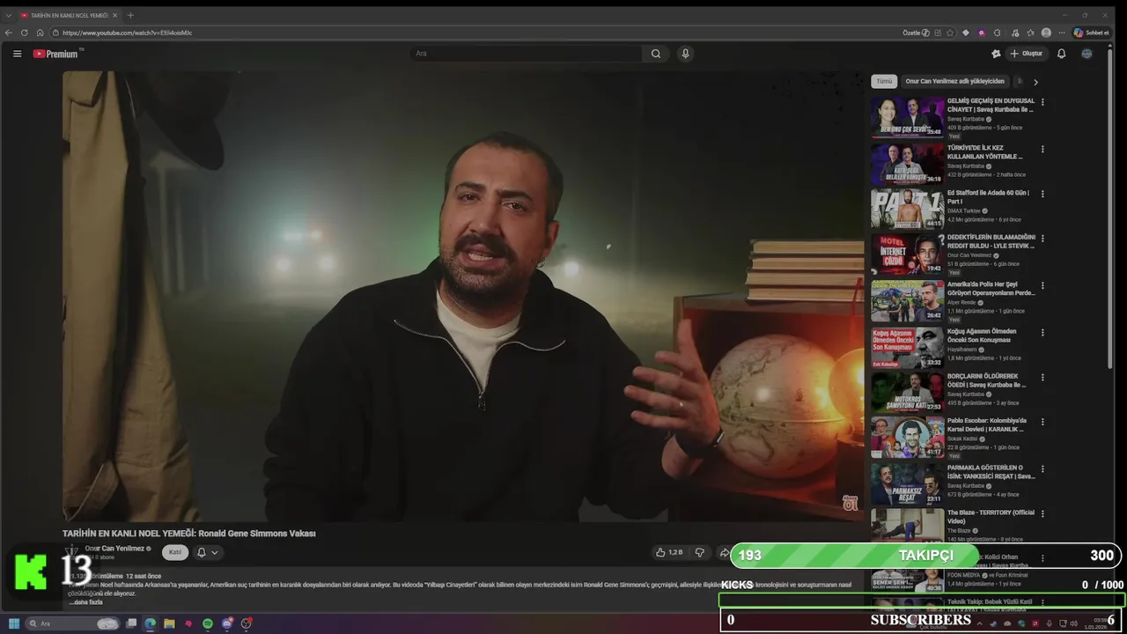Open YouTube notifications bell in header

click(x=1061, y=54)
